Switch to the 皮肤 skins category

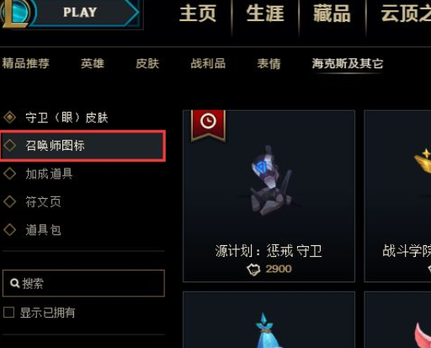coord(147,63)
